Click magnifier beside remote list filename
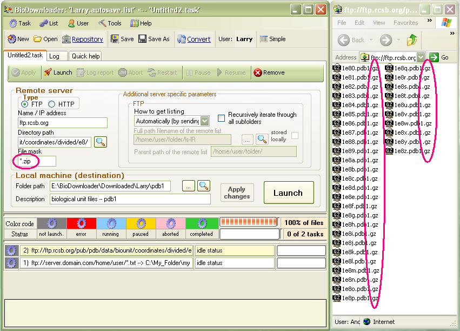This screenshot has height=331, width=460. pyautogui.click(x=262, y=140)
